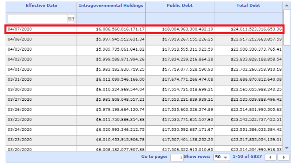Click the Effective Date filter input field

coord(38,19)
